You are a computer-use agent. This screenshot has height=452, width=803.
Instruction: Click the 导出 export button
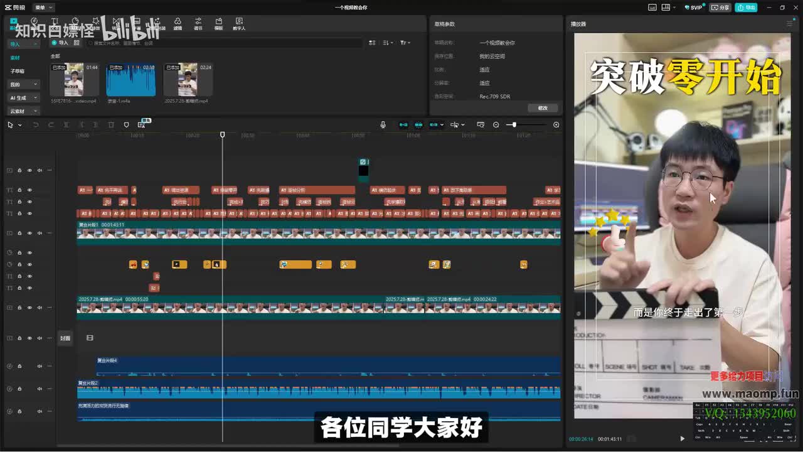747,8
